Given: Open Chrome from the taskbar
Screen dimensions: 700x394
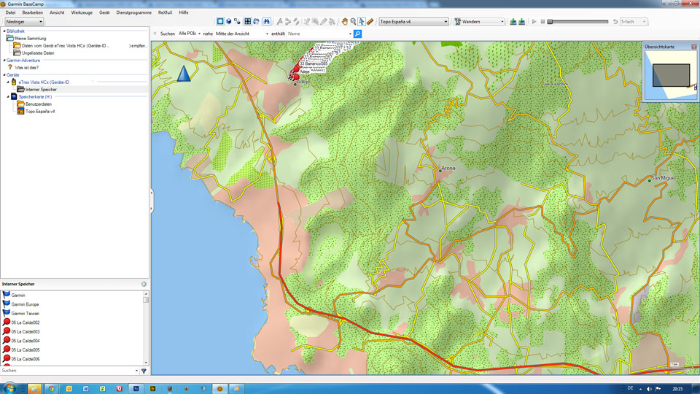Looking at the screenshot, I should [51, 389].
